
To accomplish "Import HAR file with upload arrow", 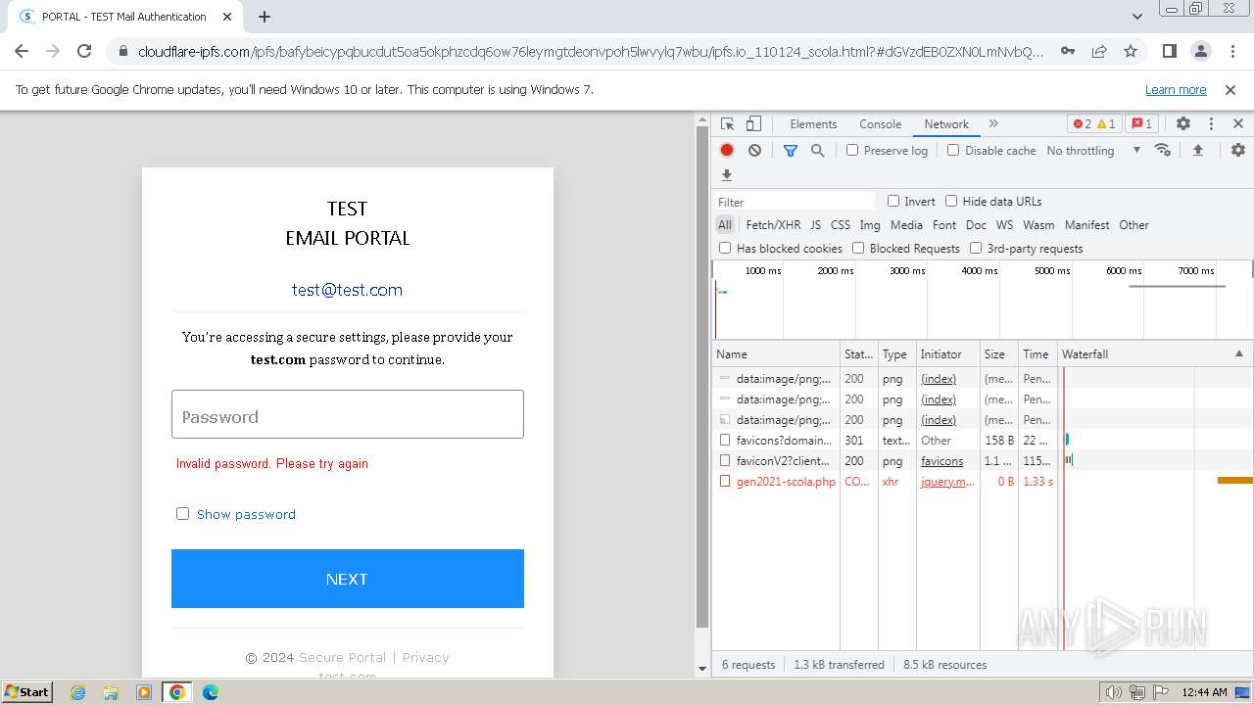I will (1197, 150).
